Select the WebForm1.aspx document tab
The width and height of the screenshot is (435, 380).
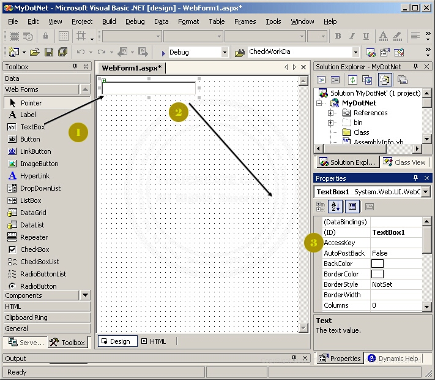pos(132,67)
